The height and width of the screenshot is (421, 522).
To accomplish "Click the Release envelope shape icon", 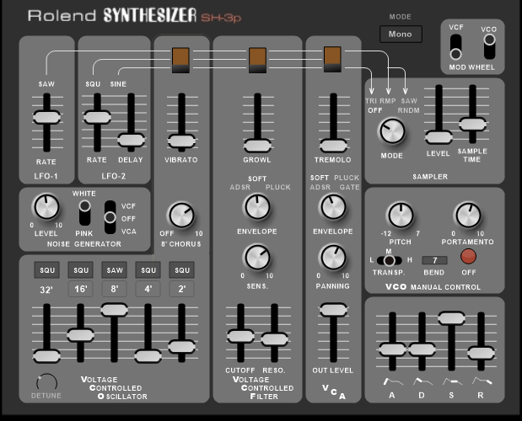I will pos(482,381).
